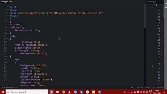Click 'margin:0;' on line 7
This screenshot has height=94, width=167.
click(x=16, y=25)
